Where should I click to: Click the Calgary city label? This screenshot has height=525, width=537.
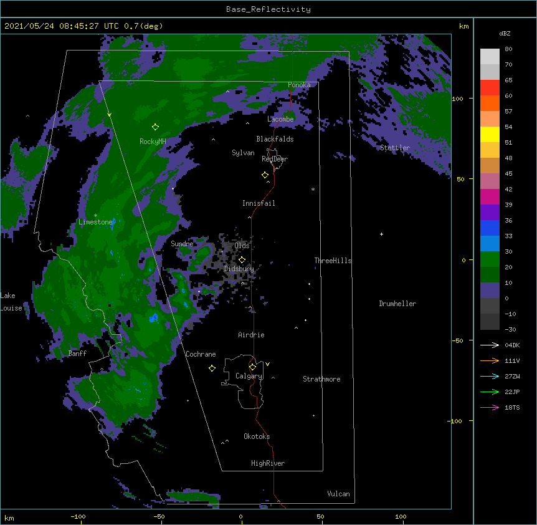click(249, 376)
